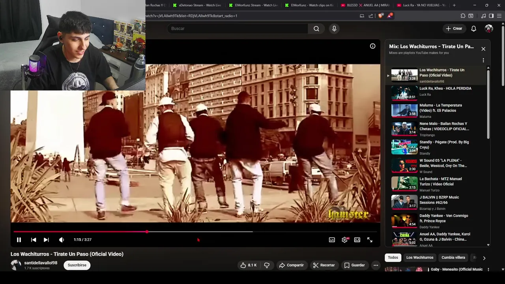Click the Brave Shields lion icon

tap(380, 16)
